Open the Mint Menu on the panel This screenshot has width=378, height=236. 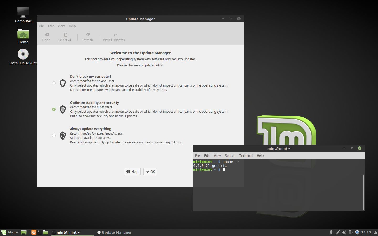tap(10, 232)
